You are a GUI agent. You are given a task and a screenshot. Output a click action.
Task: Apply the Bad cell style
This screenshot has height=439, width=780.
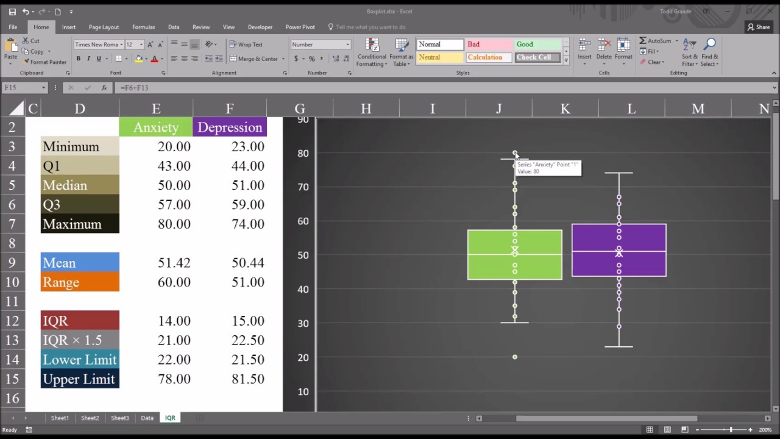pos(489,45)
